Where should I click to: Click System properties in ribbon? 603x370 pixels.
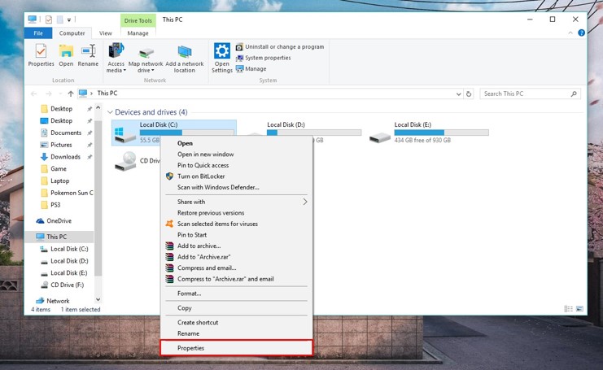(264, 58)
